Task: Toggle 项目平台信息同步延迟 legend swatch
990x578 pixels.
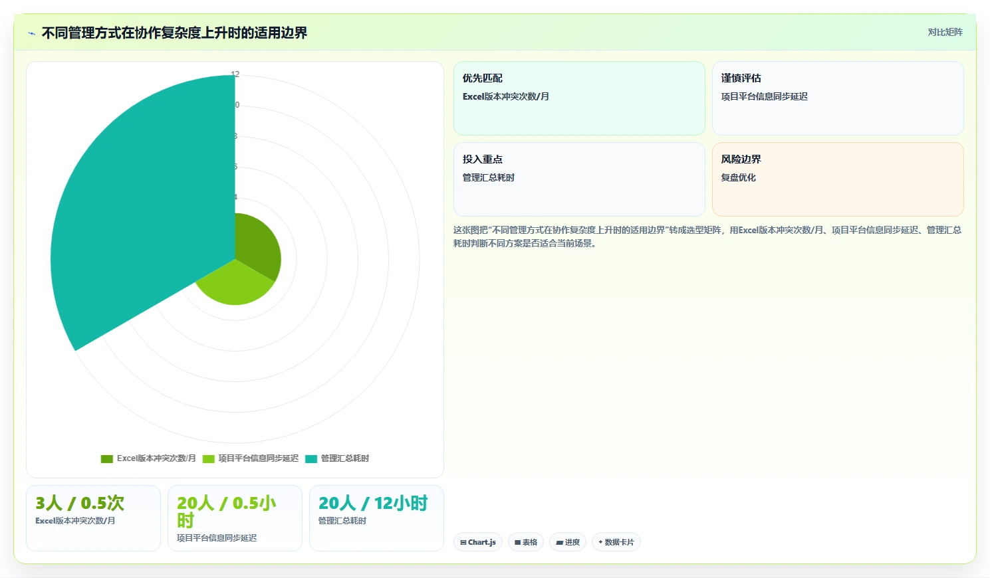Action: tap(208, 458)
